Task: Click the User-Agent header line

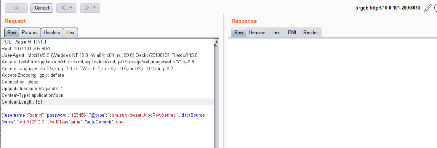Action: click(100, 55)
